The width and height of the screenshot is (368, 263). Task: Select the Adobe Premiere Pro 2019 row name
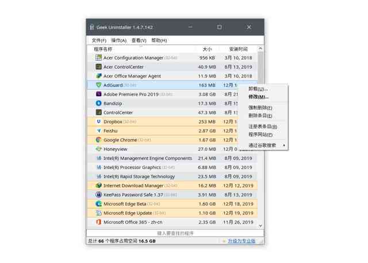(131, 94)
